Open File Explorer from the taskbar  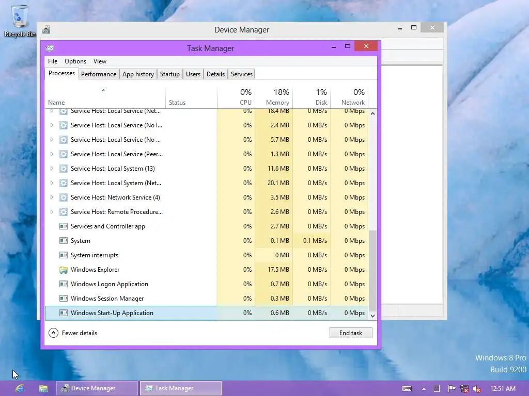point(43,388)
